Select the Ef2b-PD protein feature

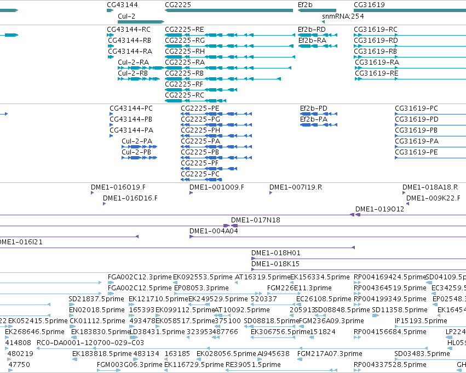point(319,114)
